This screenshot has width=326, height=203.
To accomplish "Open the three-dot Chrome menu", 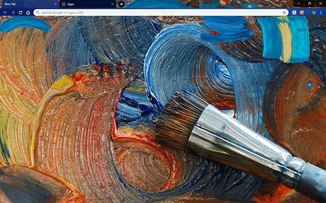I will pyautogui.click(x=321, y=13).
